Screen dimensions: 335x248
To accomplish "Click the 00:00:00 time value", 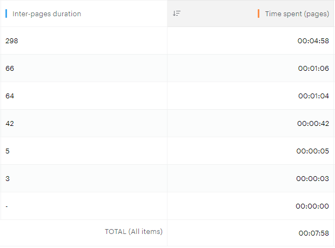I will [x=313, y=206].
